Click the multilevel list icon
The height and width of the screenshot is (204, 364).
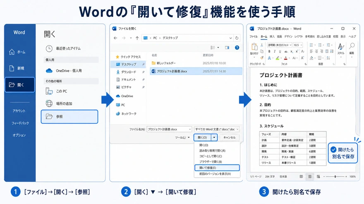[328, 45]
